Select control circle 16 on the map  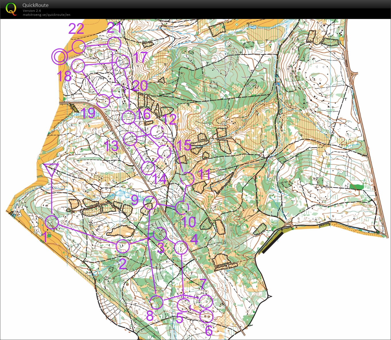[129, 117]
